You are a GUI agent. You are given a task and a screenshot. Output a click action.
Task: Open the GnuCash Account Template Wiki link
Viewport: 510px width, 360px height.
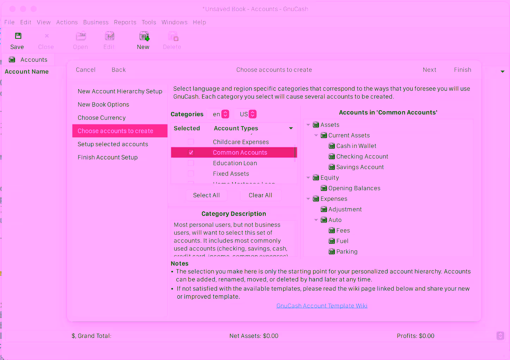click(x=322, y=306)
